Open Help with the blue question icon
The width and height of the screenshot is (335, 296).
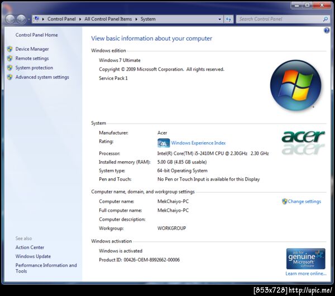327,31
